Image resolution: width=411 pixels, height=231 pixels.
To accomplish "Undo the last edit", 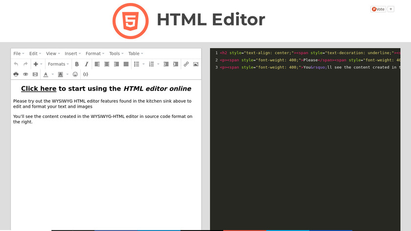I will click(x=16, y=64).
